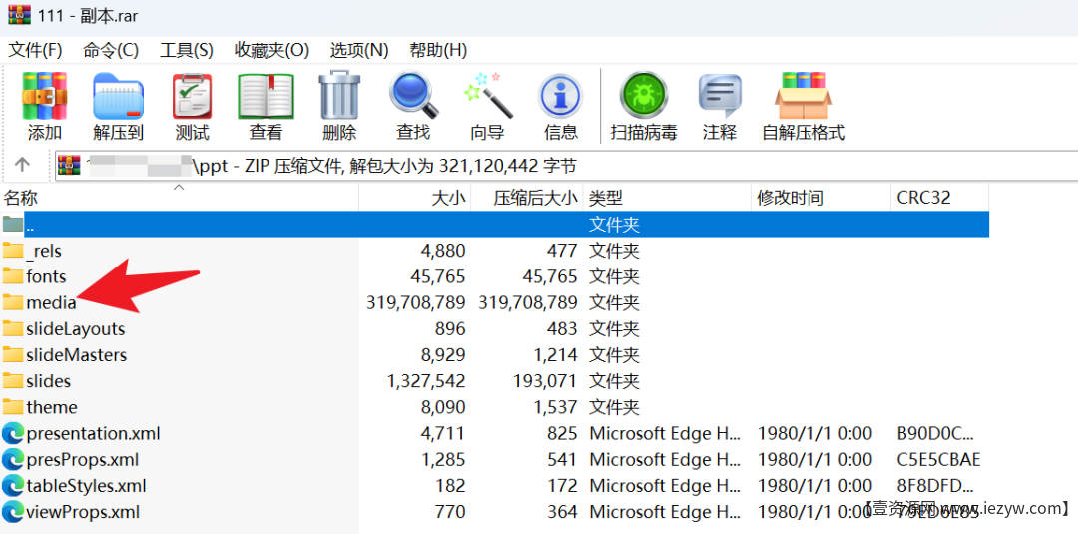Go up one level with arrow button

coord(23,165)
